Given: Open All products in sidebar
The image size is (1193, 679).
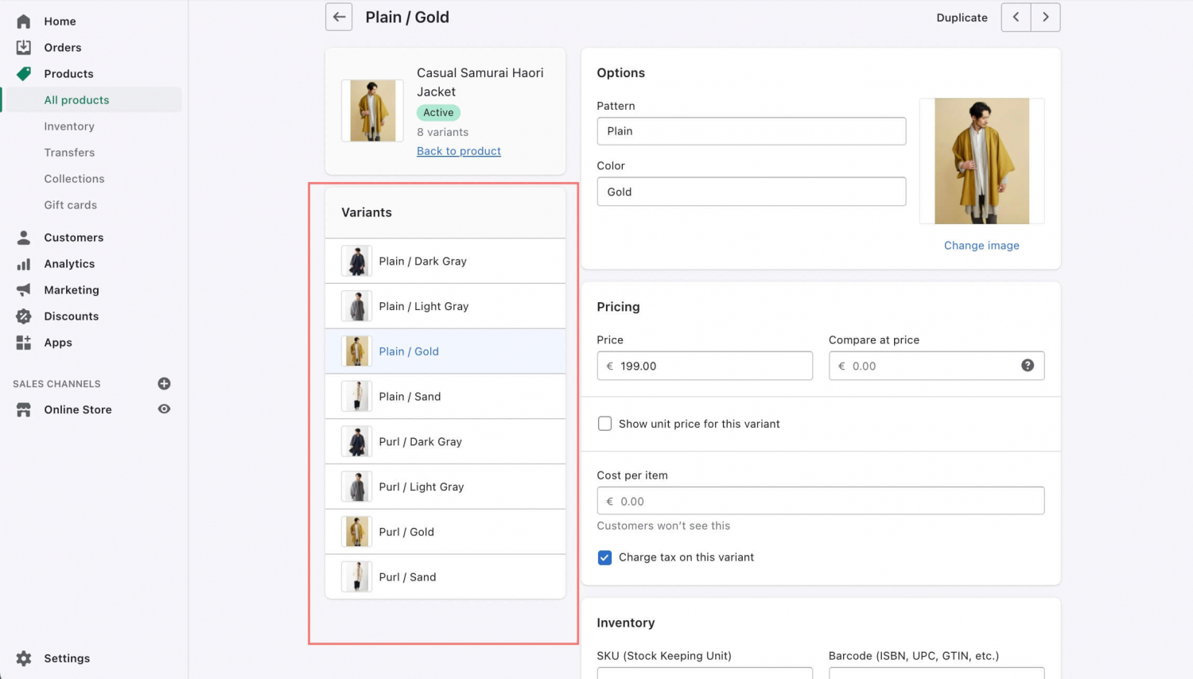Looking at the screenshot, I should [x=76, y=99].
